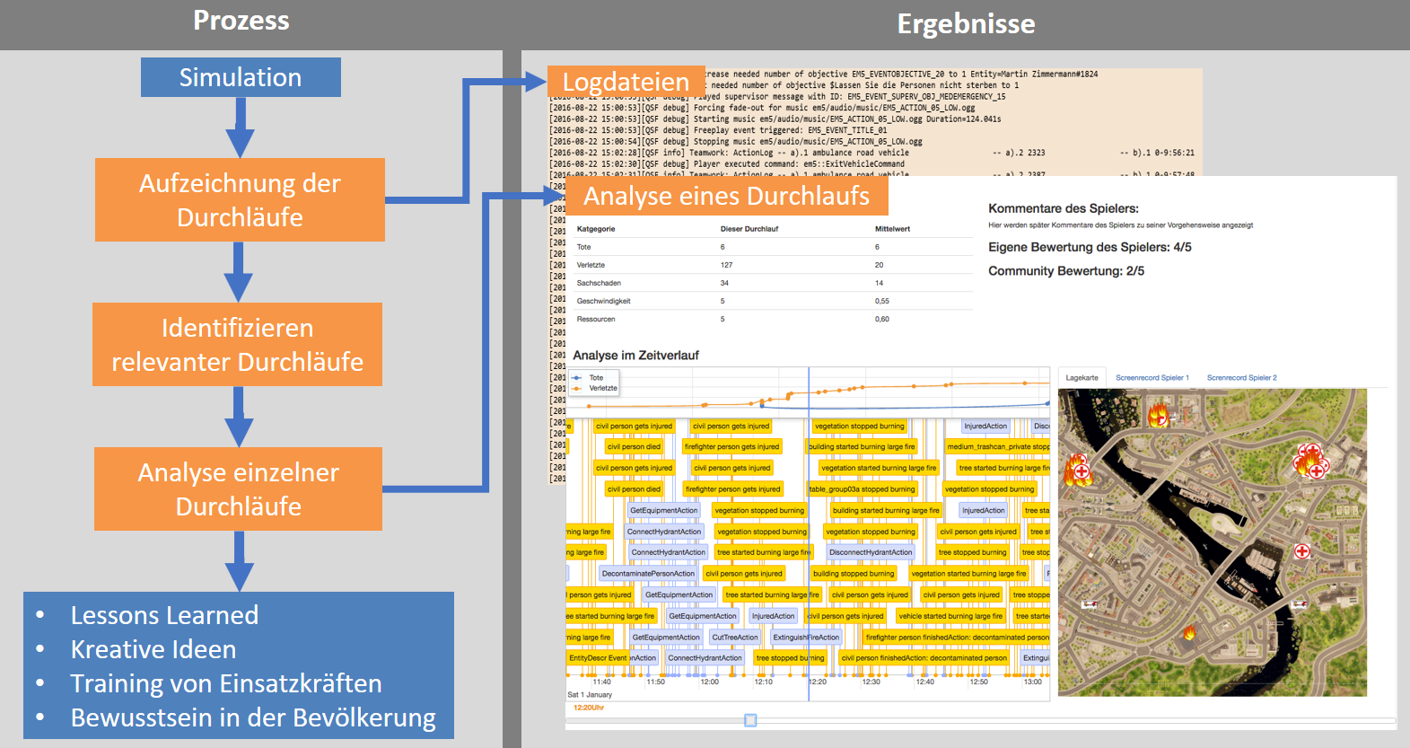Click the Sat 1 January date label

(x=590, y=695)
